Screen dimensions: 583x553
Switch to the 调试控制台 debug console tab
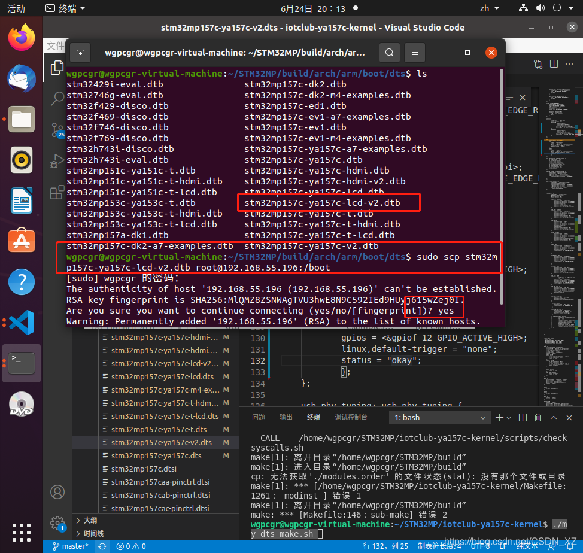click(351, 417)
